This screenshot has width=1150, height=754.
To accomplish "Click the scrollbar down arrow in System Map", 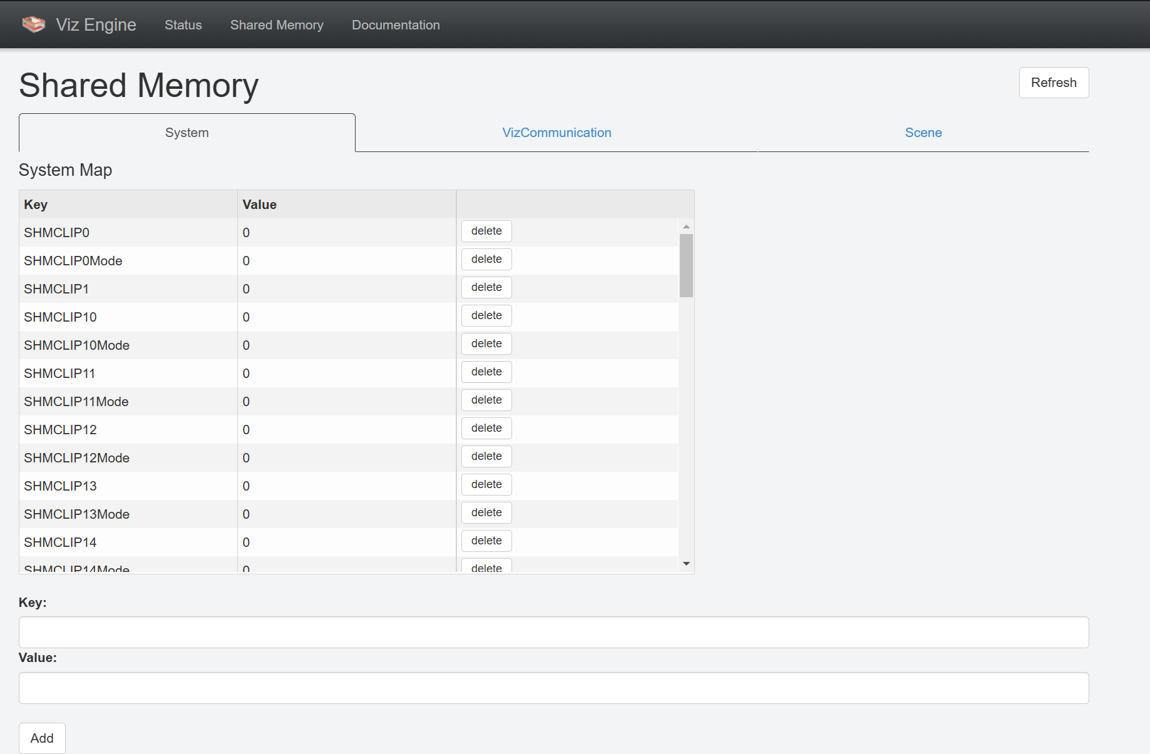I will 686,564.
